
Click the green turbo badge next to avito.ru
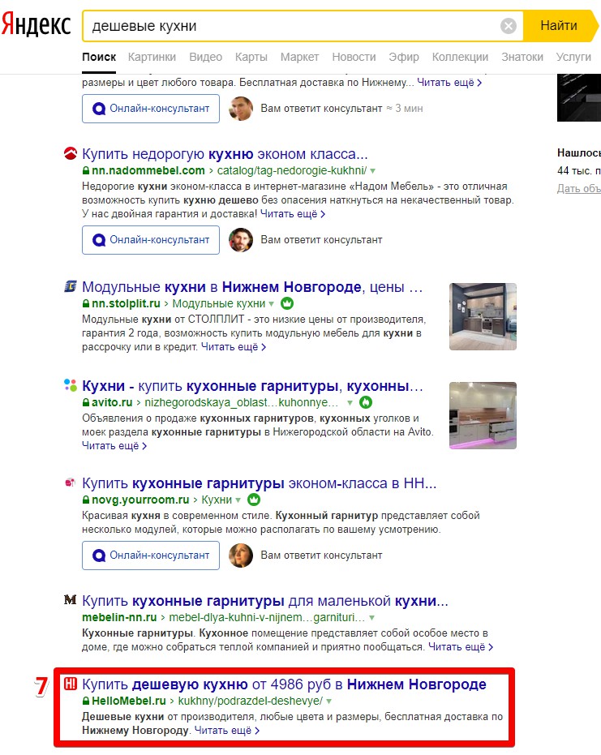click(x=366, y=402)
